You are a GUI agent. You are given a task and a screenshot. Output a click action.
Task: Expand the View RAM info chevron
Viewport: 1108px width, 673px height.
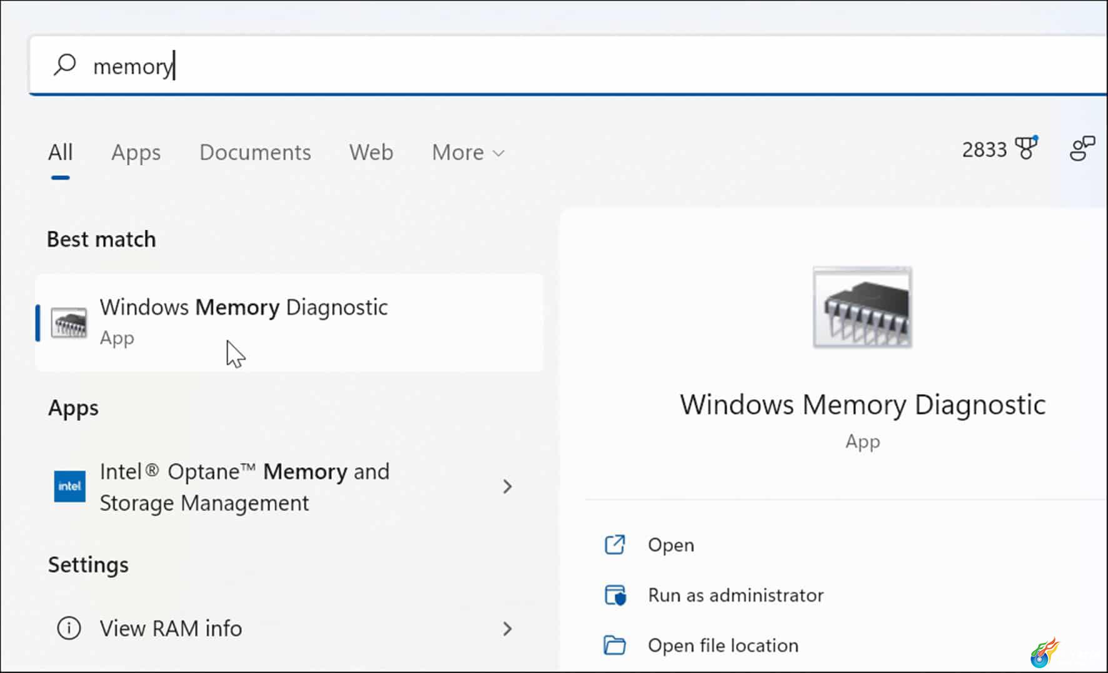point(507,629)
